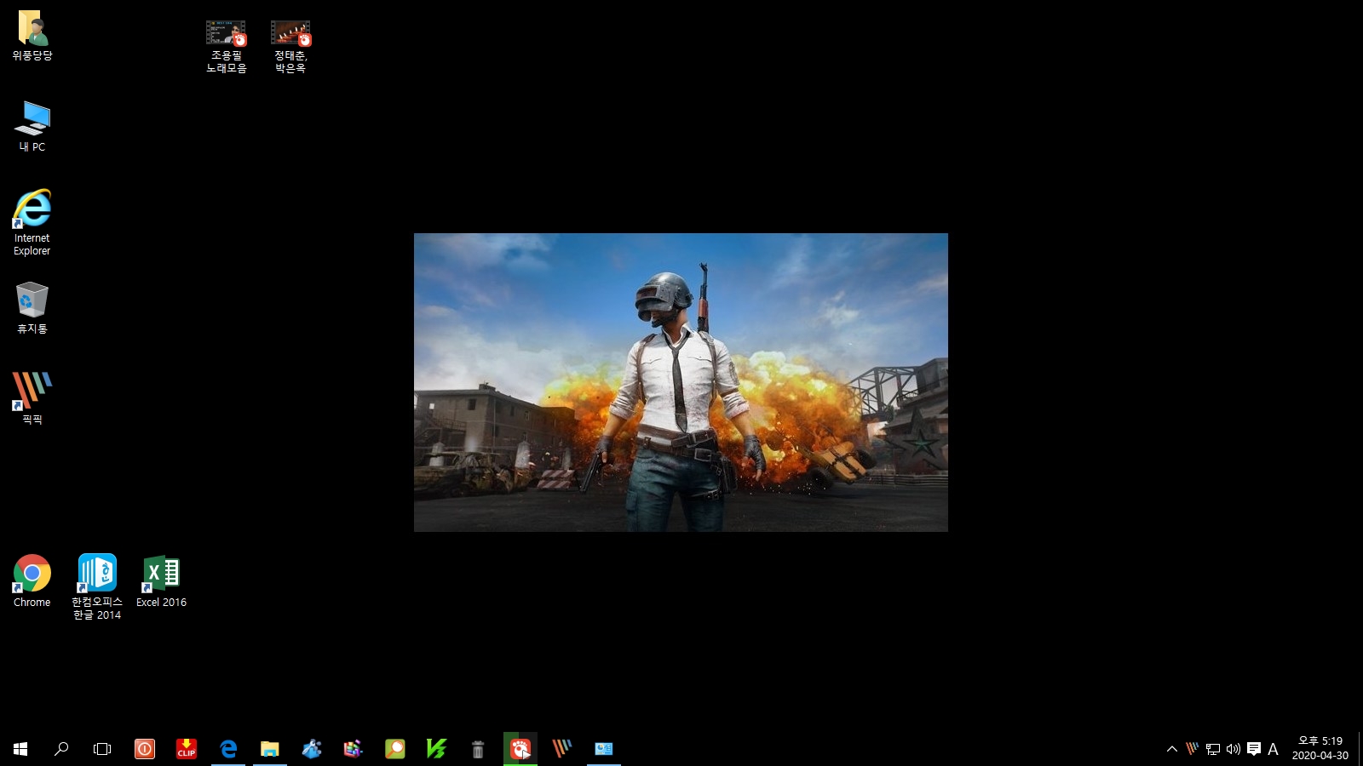Select the 위풍당당 folder on the desktop
Image resolution: width=1363 pixels, height=766 pixels.
(32, 36)
